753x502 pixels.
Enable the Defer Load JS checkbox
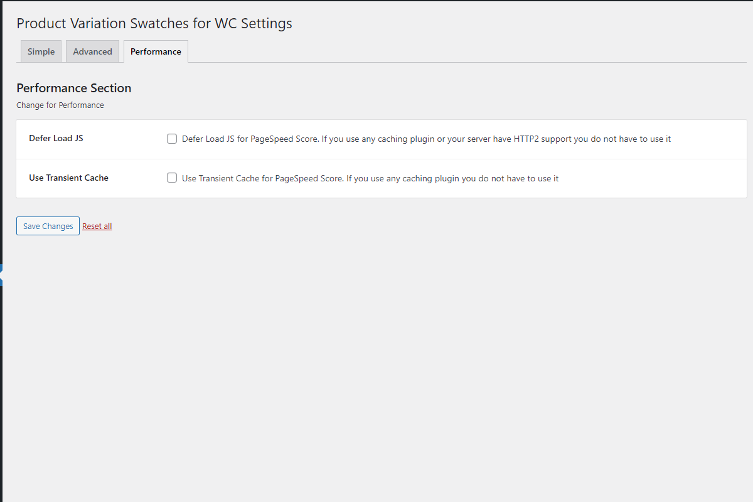click(x=172, y=139)
